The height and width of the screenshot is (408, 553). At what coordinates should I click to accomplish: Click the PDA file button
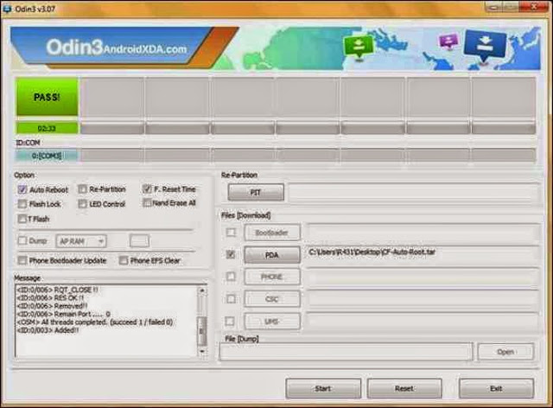pos(272,255)
